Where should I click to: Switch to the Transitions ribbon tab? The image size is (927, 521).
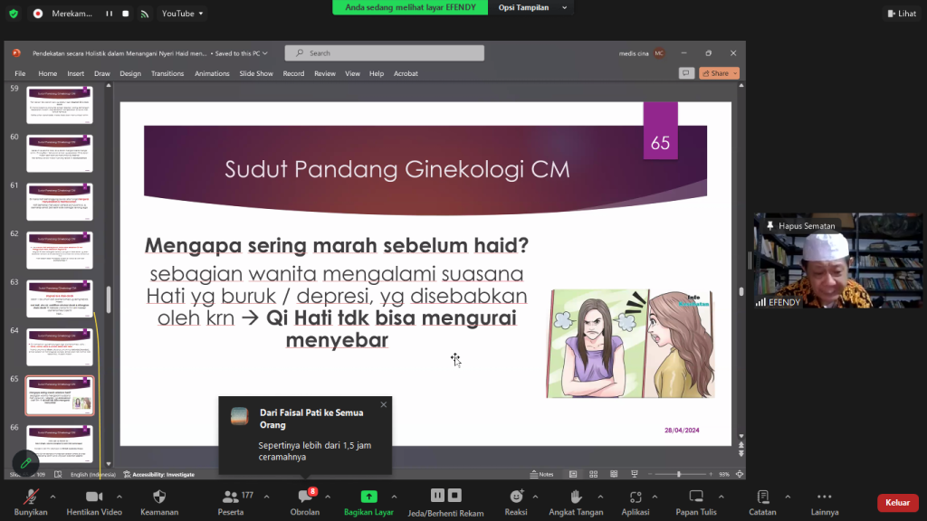tap(167, 73)
